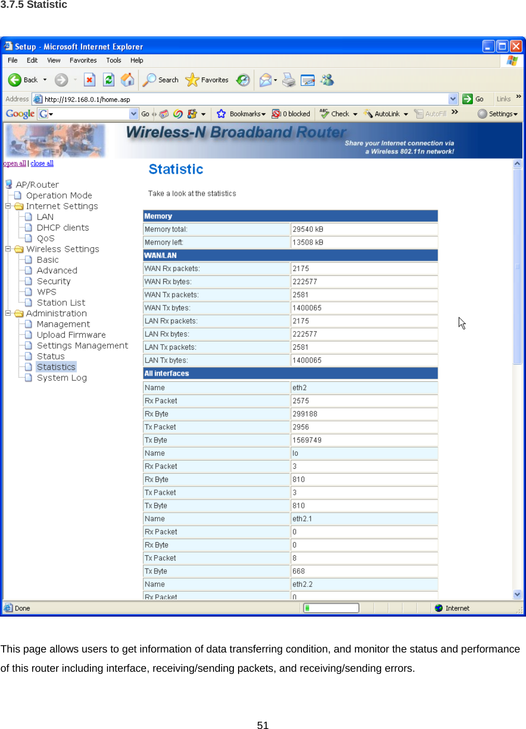Click the popup blocked counter icon
This screenshot has width=526, height=729.
pos(275,113)
